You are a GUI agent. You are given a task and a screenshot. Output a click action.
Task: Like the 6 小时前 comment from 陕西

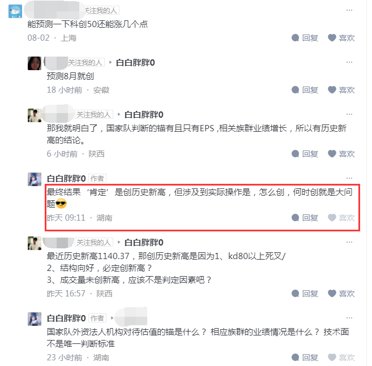pos(341,154)
